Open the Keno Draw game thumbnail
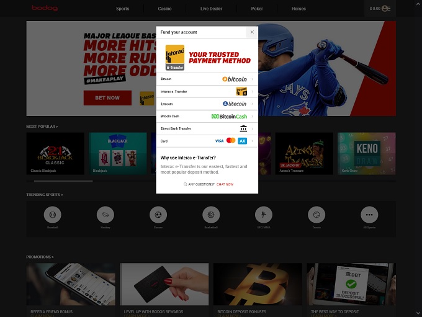422x317 pixels. [366, 153]
